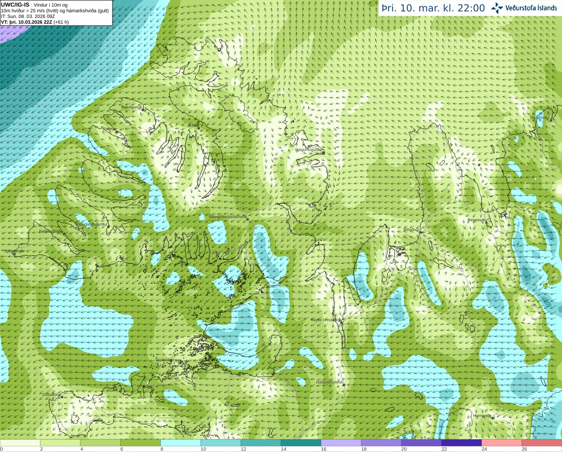The height and width of the screenshot is (452, 562).
Task: Click the light green 2–4 m/s legend swatch
Action: (x=60, y=443)
